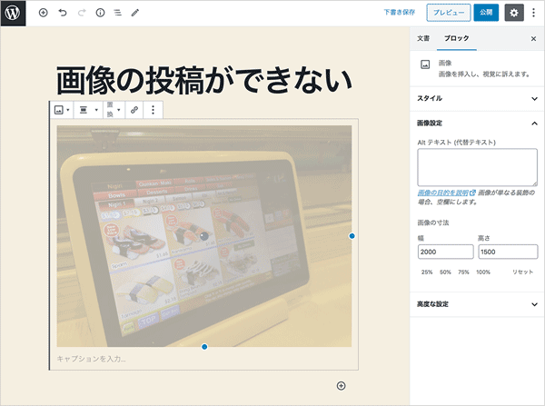This screenshot has width=545, height=406.
Task: Click the プレビュー button
Action: tap(449, 13)
